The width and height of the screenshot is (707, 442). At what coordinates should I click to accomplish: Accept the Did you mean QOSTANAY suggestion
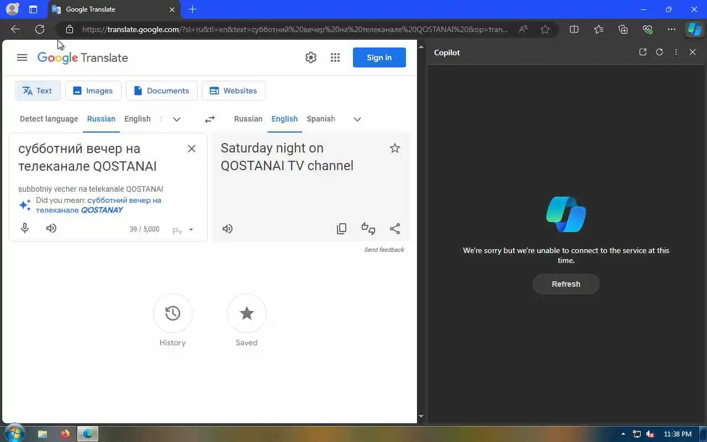[98, 205]
